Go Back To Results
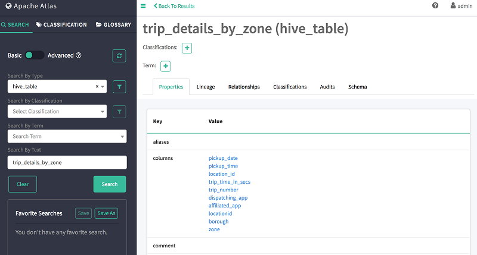477x255 pixels. [174, 6]
